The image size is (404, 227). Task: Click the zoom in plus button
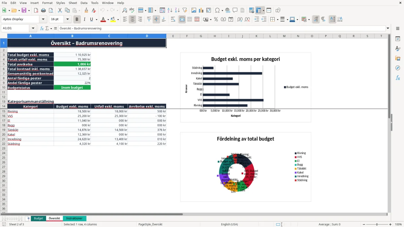(391, 224)
